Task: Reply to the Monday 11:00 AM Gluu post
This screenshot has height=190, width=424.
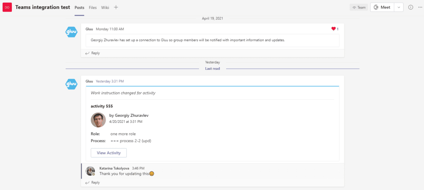Action: 93,53
